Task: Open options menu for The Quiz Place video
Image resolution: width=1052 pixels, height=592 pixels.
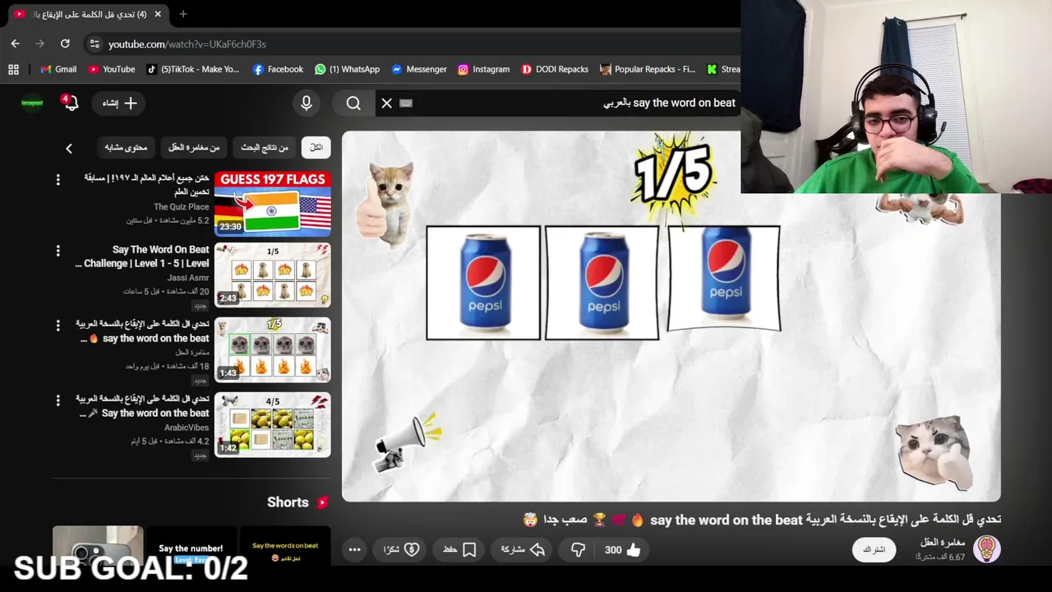Action: (58, 179)
